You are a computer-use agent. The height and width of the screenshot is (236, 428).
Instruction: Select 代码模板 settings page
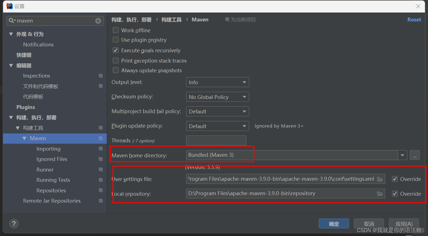click(x=33, y=97)
